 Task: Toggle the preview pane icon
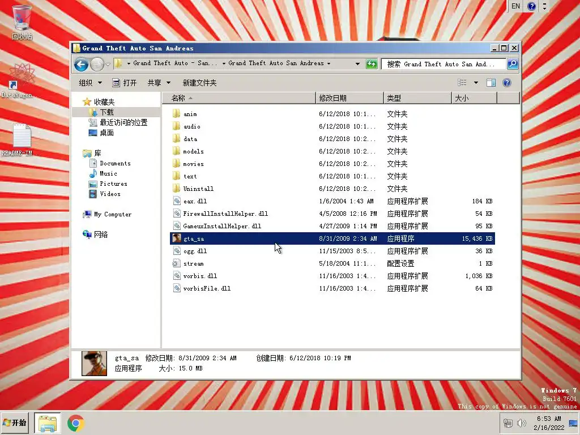[x=491, y=83]
